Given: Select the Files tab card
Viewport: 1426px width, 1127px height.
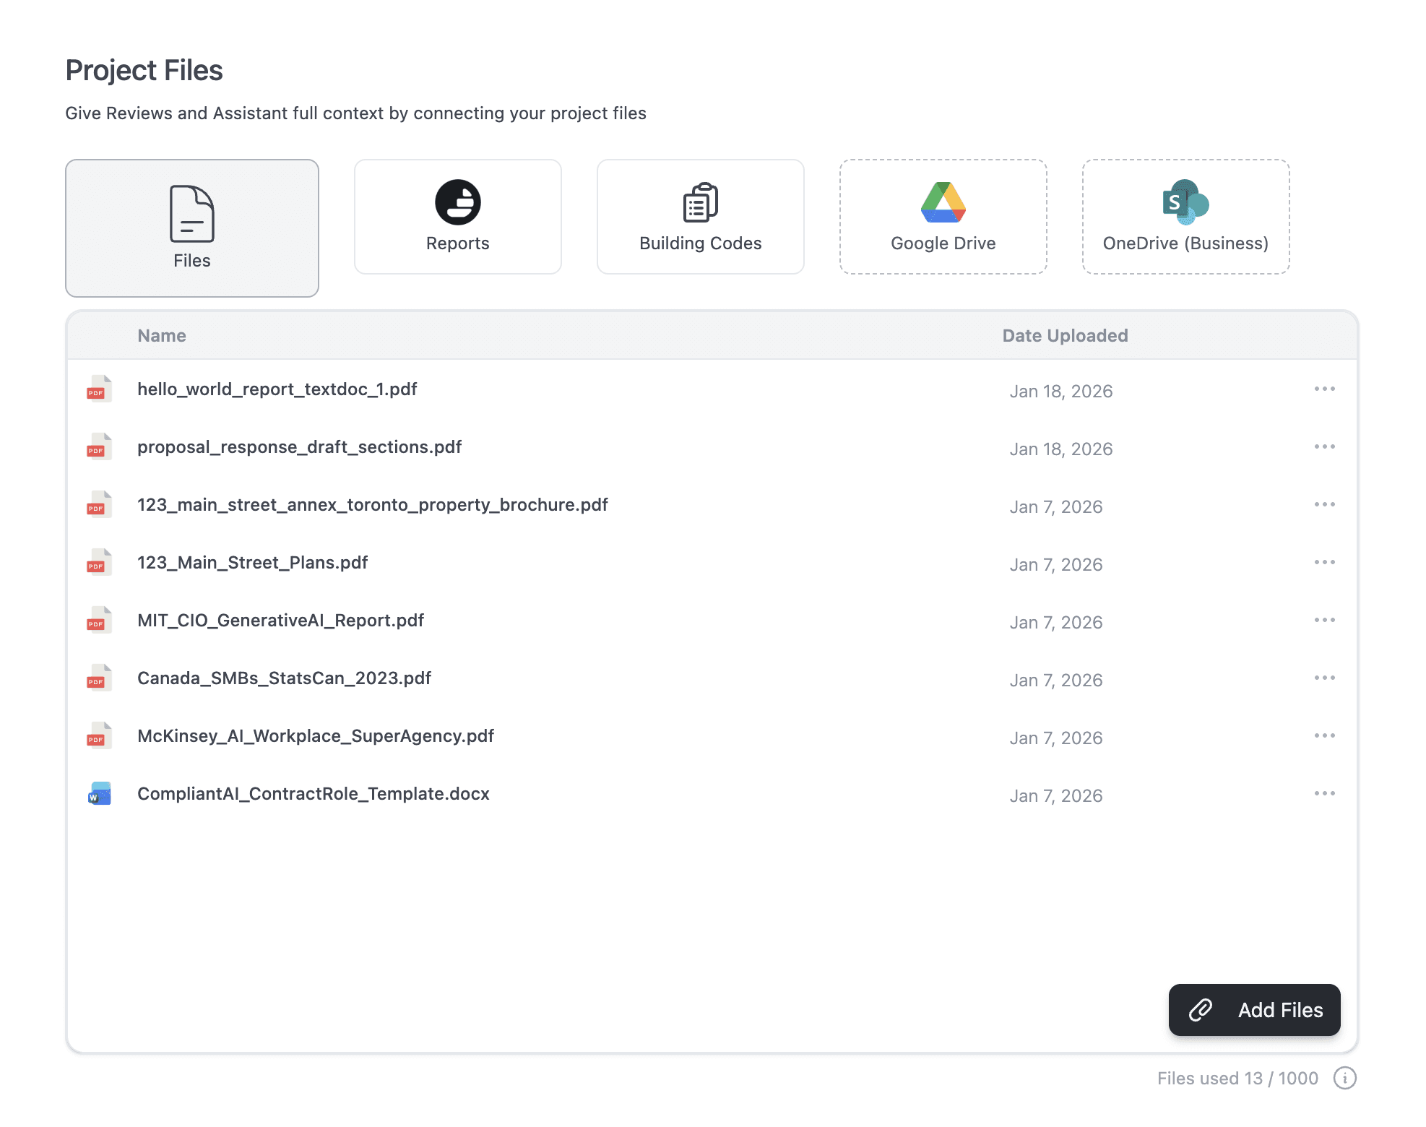Looking at the screenshot, I should pyautogui.click(x=192, y=228).
